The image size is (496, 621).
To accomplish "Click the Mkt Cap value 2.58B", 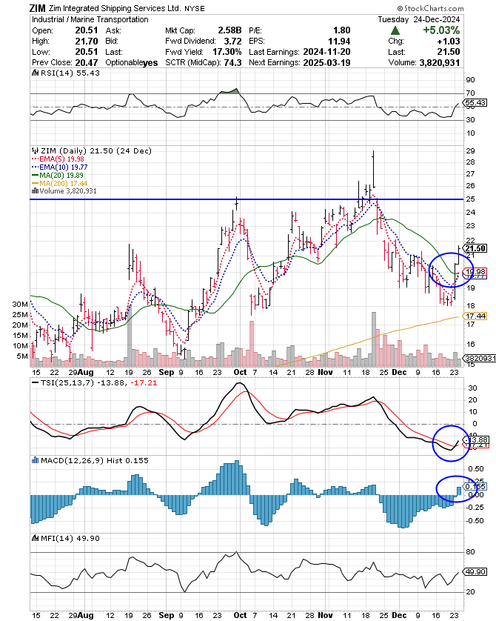I will tap(229, 30).
